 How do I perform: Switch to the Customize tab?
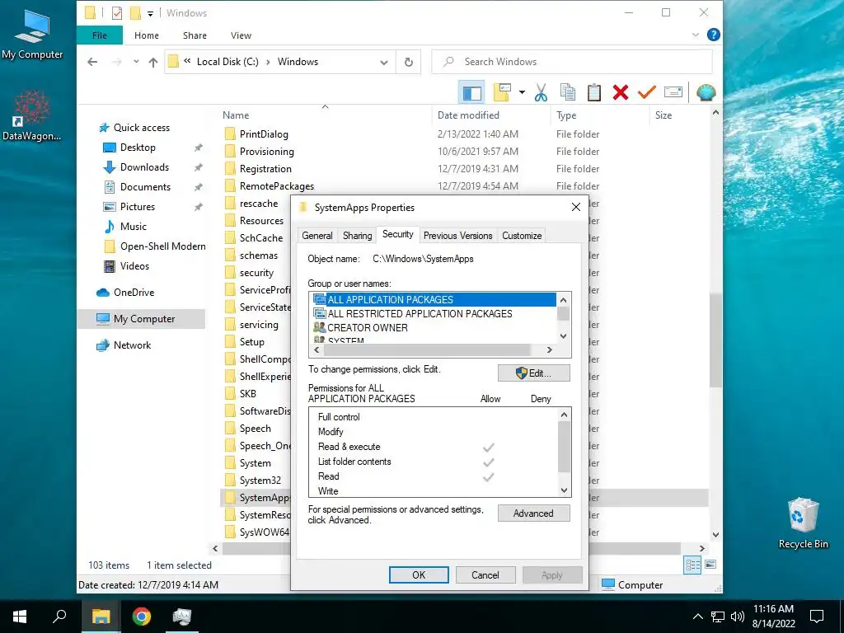pos(522,236)
